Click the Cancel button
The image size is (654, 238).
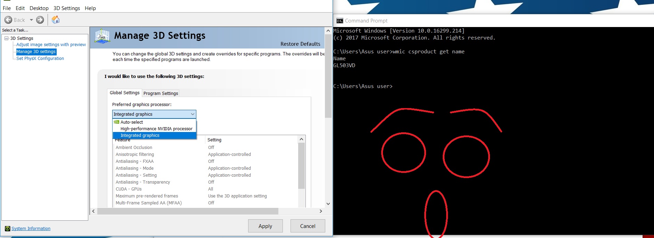(x=308, y=226)
